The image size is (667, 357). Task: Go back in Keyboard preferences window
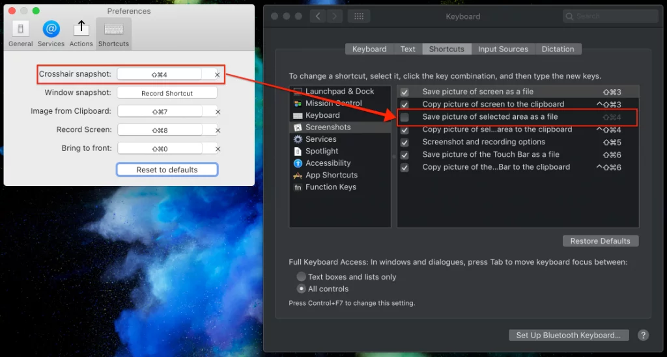(318, 16)
